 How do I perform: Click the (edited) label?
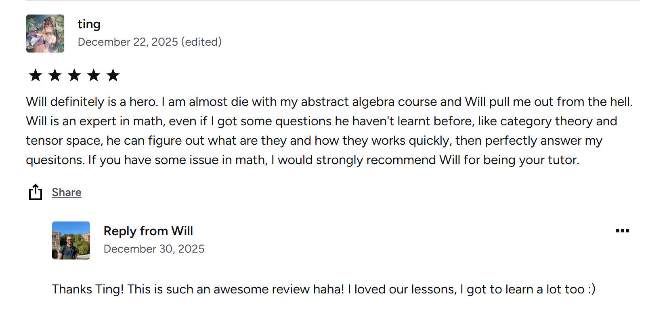(201, 42)
